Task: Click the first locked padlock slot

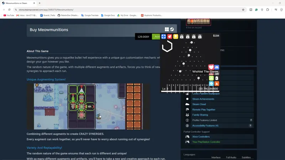Action: 182,37
